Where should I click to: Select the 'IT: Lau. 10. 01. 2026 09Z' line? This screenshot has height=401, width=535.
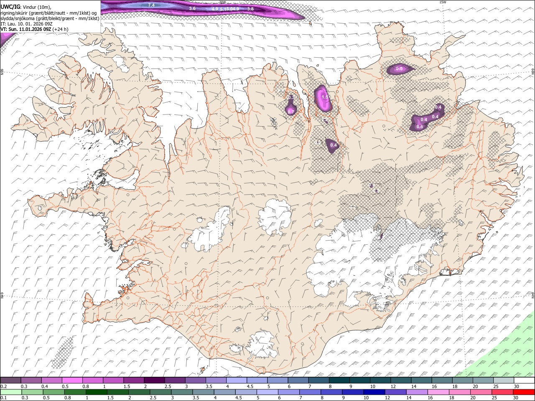[26, 24]
